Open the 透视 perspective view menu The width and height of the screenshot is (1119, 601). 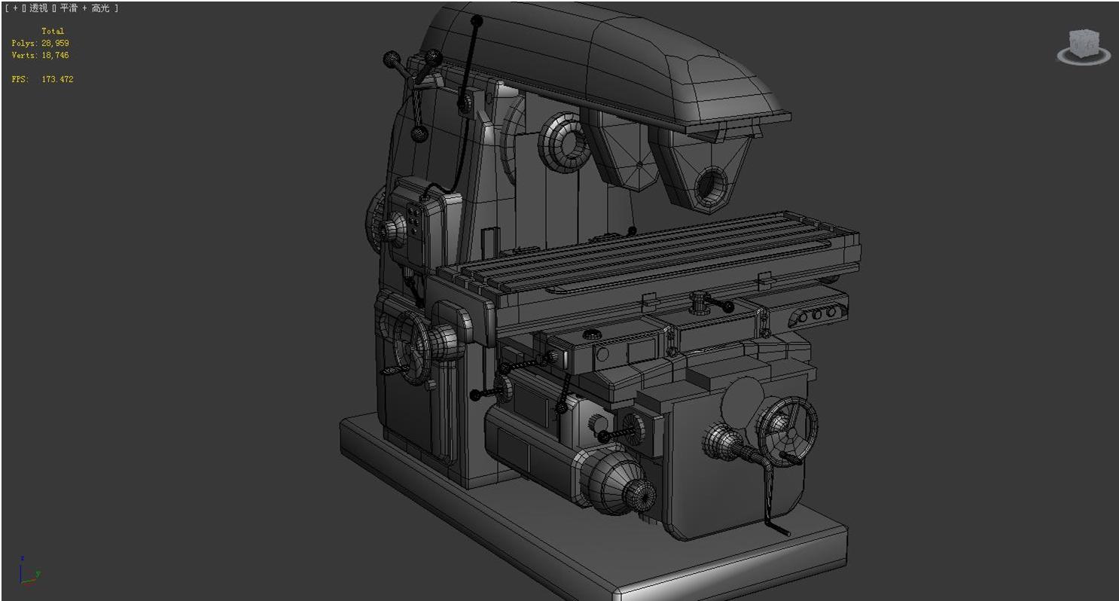coord(39,8)
